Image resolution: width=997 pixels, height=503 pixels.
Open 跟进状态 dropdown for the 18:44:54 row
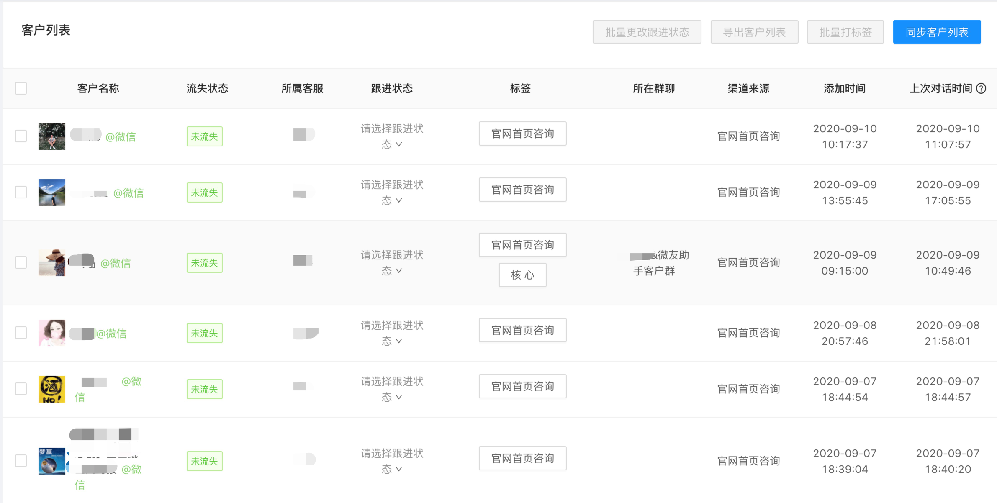(392, 389)
